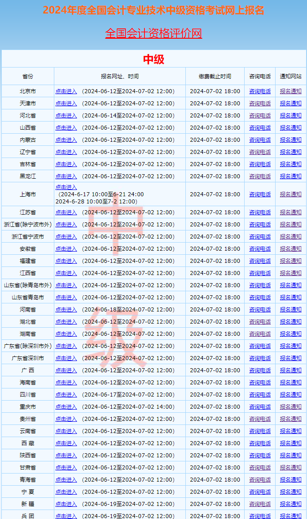Select the 通知网站 column header
307x519 pixels.
click(x=290, y=77)
